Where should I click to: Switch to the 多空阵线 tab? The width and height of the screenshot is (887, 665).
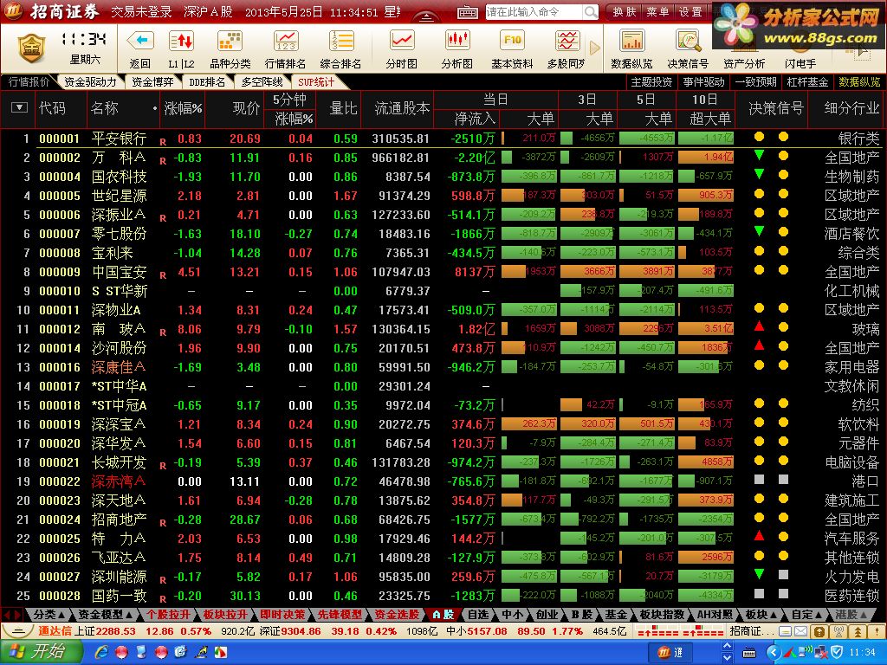click(x=262, y=82)
